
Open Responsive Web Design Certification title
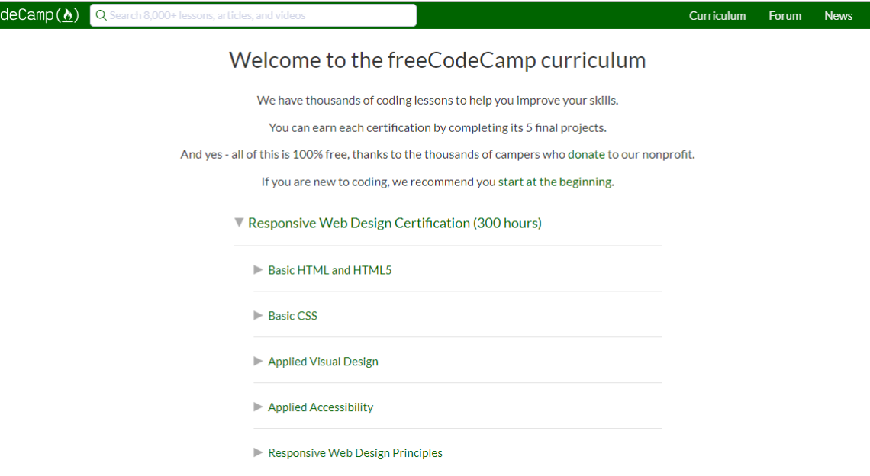pos(395,223)
